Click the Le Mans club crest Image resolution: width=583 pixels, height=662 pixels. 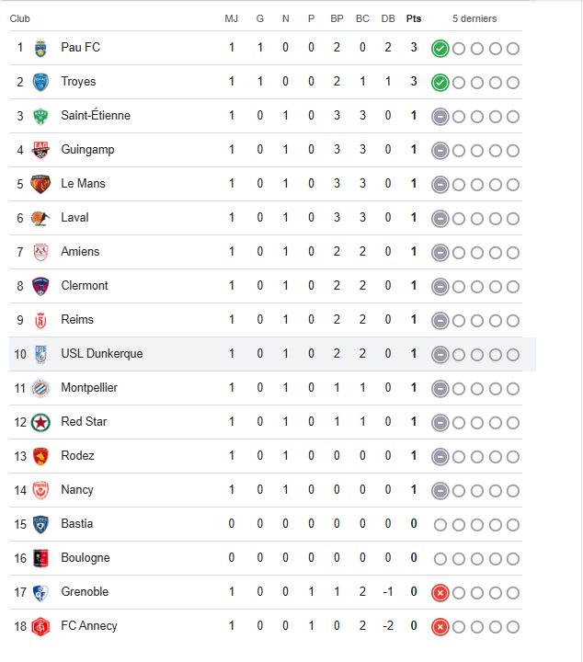40,184
